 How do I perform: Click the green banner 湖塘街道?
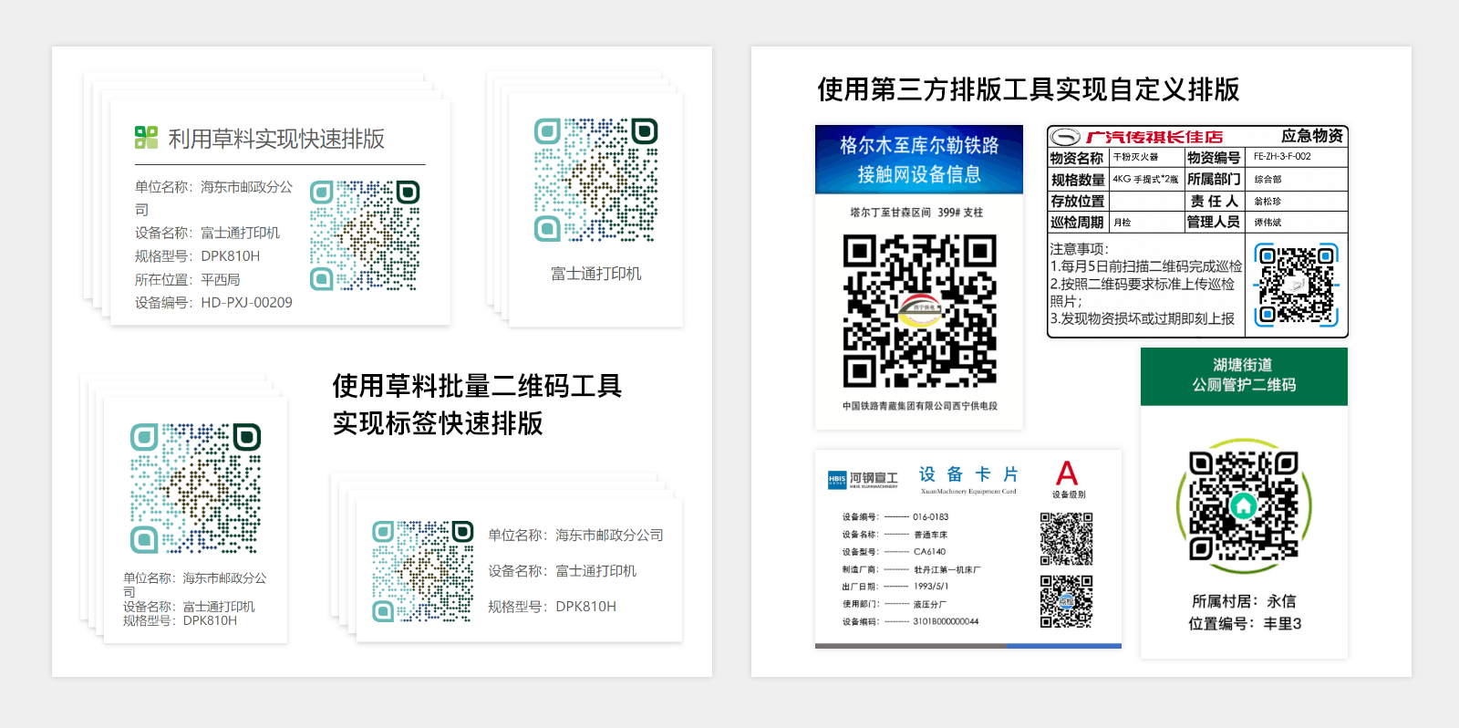(1243, 364)
